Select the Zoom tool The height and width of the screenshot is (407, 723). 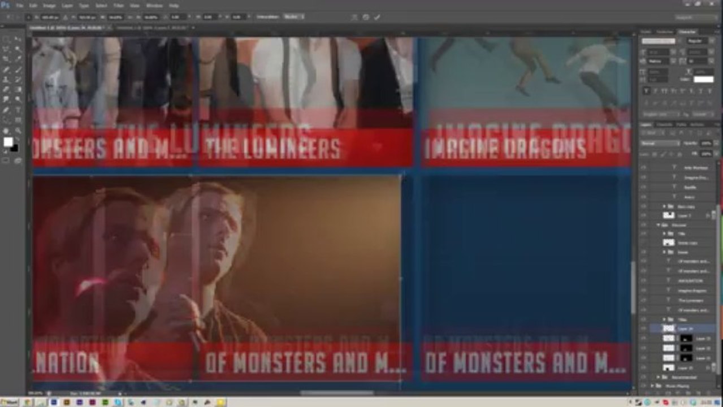coord(18,130)
